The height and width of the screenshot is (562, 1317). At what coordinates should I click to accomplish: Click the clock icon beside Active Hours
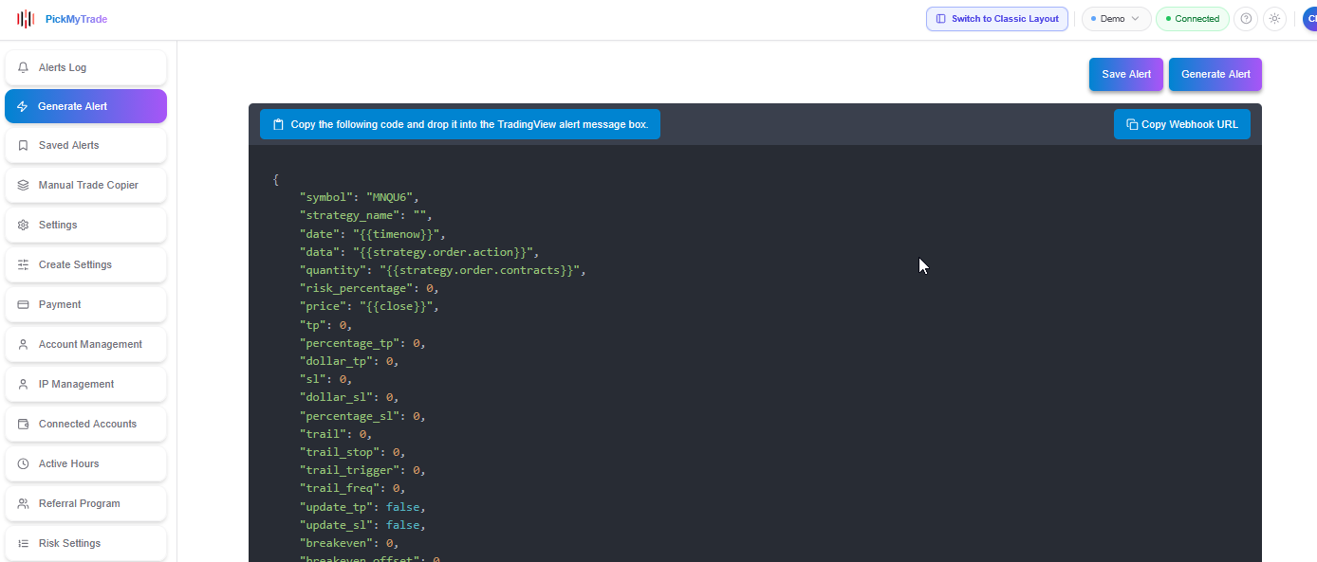tap(23, 463)
